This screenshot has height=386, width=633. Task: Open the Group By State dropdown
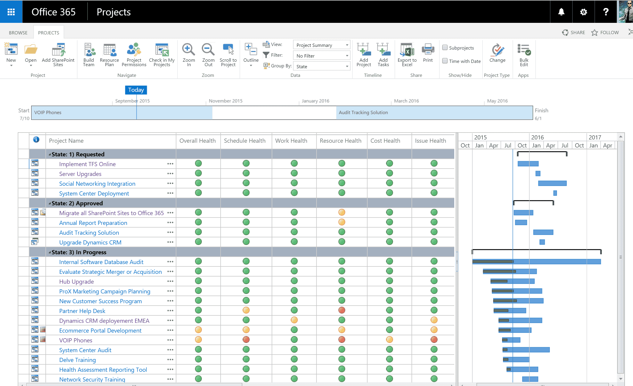pyautogui.click(x=322, y=66)
